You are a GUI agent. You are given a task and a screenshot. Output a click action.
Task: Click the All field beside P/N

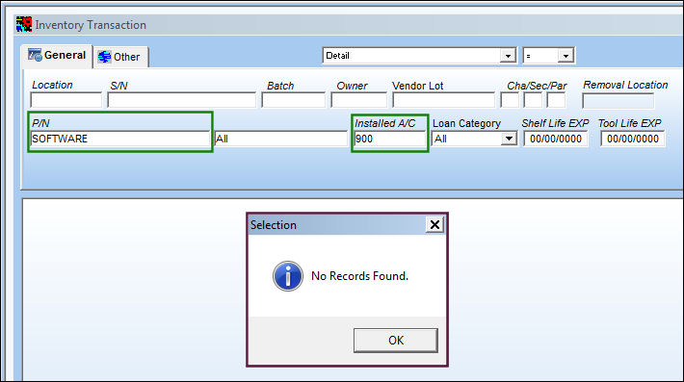(281, 139)
